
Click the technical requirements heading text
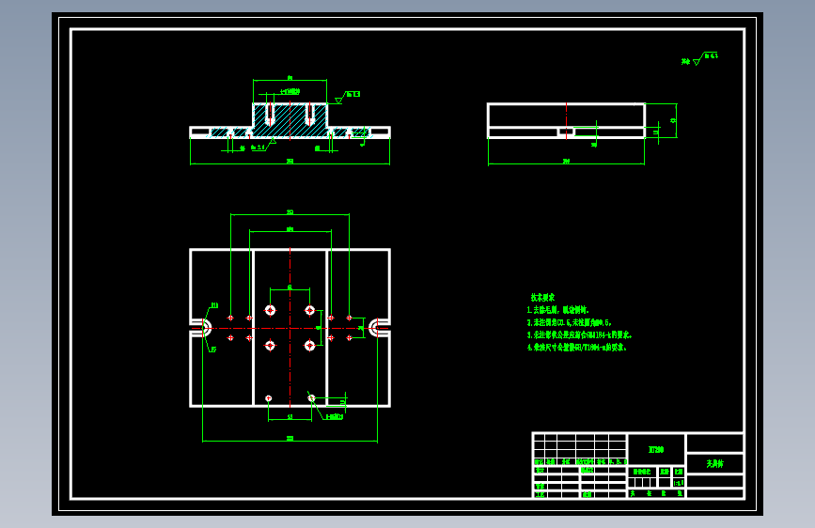point(542,297)
